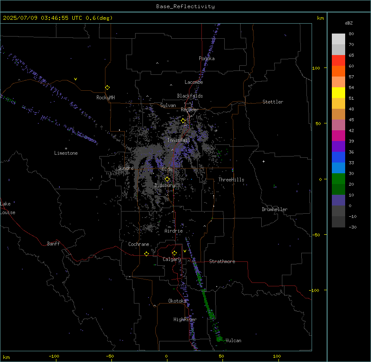Viewport: 371px width, 362px height.
Task: Click the Okotoks city label
Action: (x=177, y=301)
